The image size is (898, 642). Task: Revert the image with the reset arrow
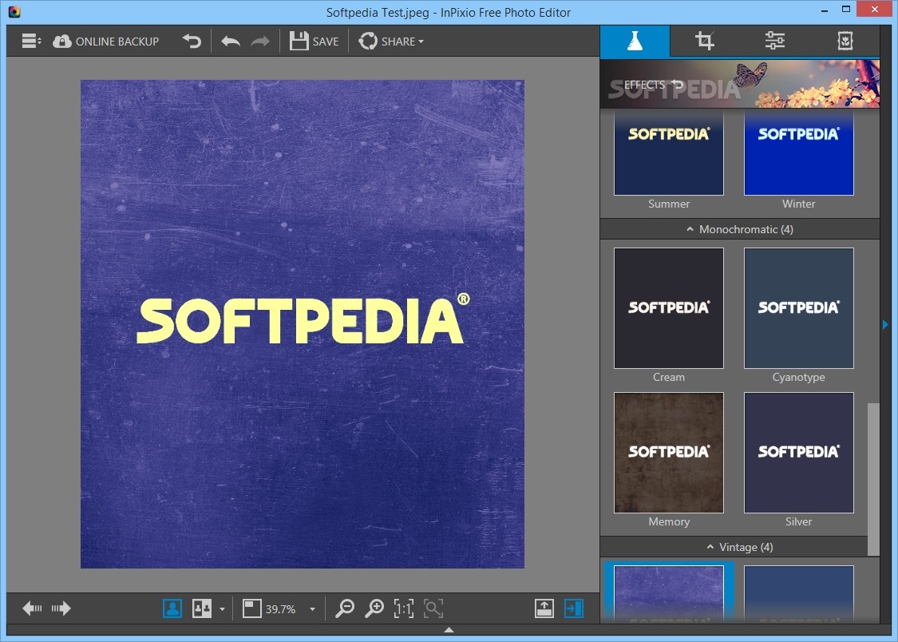coord(192,42)
